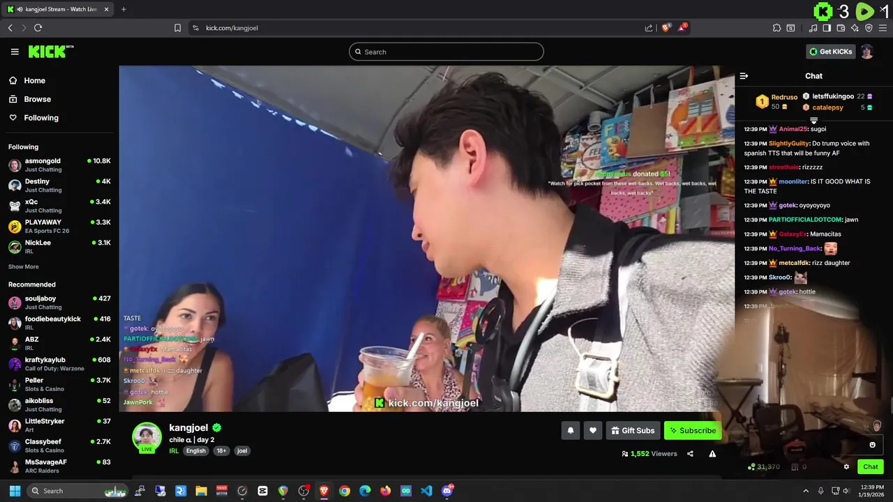The width and height of the screenshot is (893, 502).
Task: Open souljaboy in Recommended channels
Action: tap(59, 302)
